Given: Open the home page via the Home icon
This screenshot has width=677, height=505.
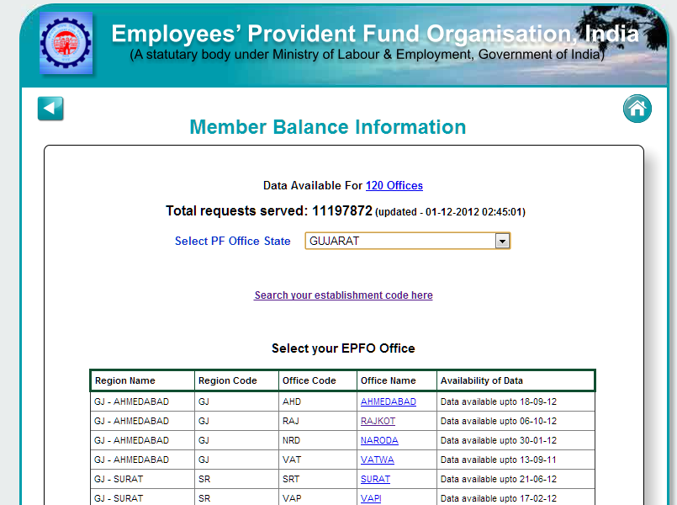Looking at the screenshot, I should 637,108.
